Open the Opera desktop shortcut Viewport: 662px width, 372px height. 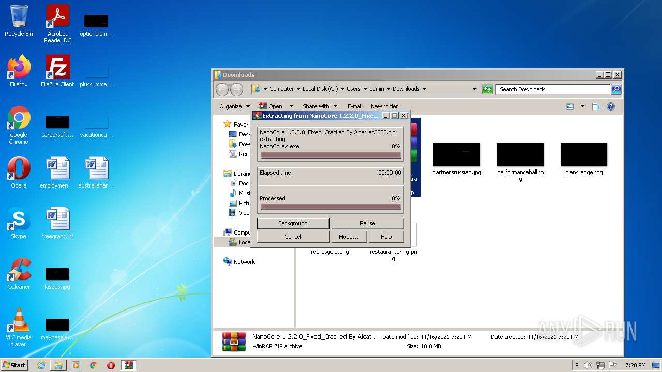point(19,173)
